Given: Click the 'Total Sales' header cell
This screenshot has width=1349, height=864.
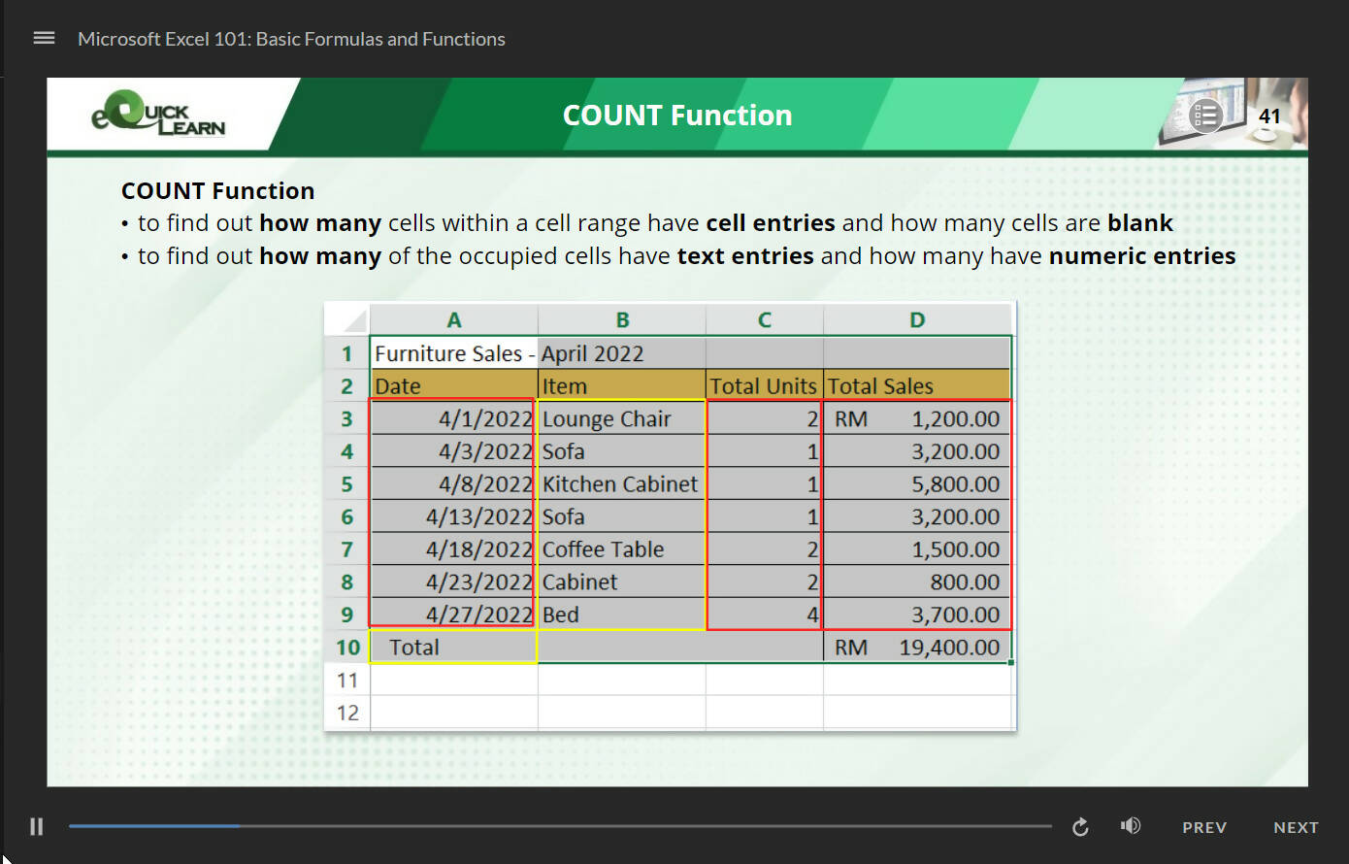Looking at the screenshot, I should [x=917, y=385].
